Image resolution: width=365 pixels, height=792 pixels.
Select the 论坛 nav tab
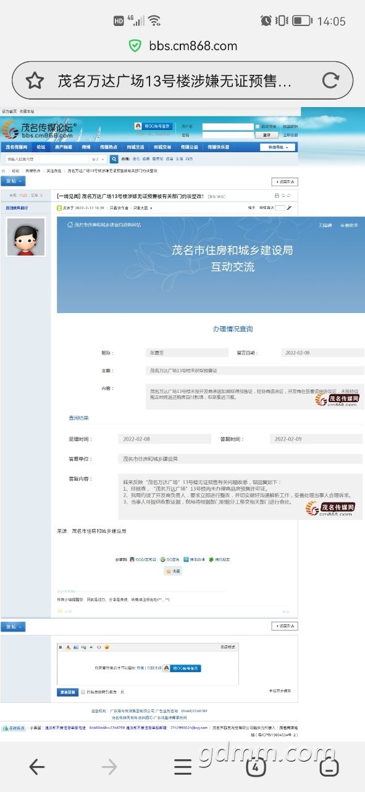pos(41,147)
